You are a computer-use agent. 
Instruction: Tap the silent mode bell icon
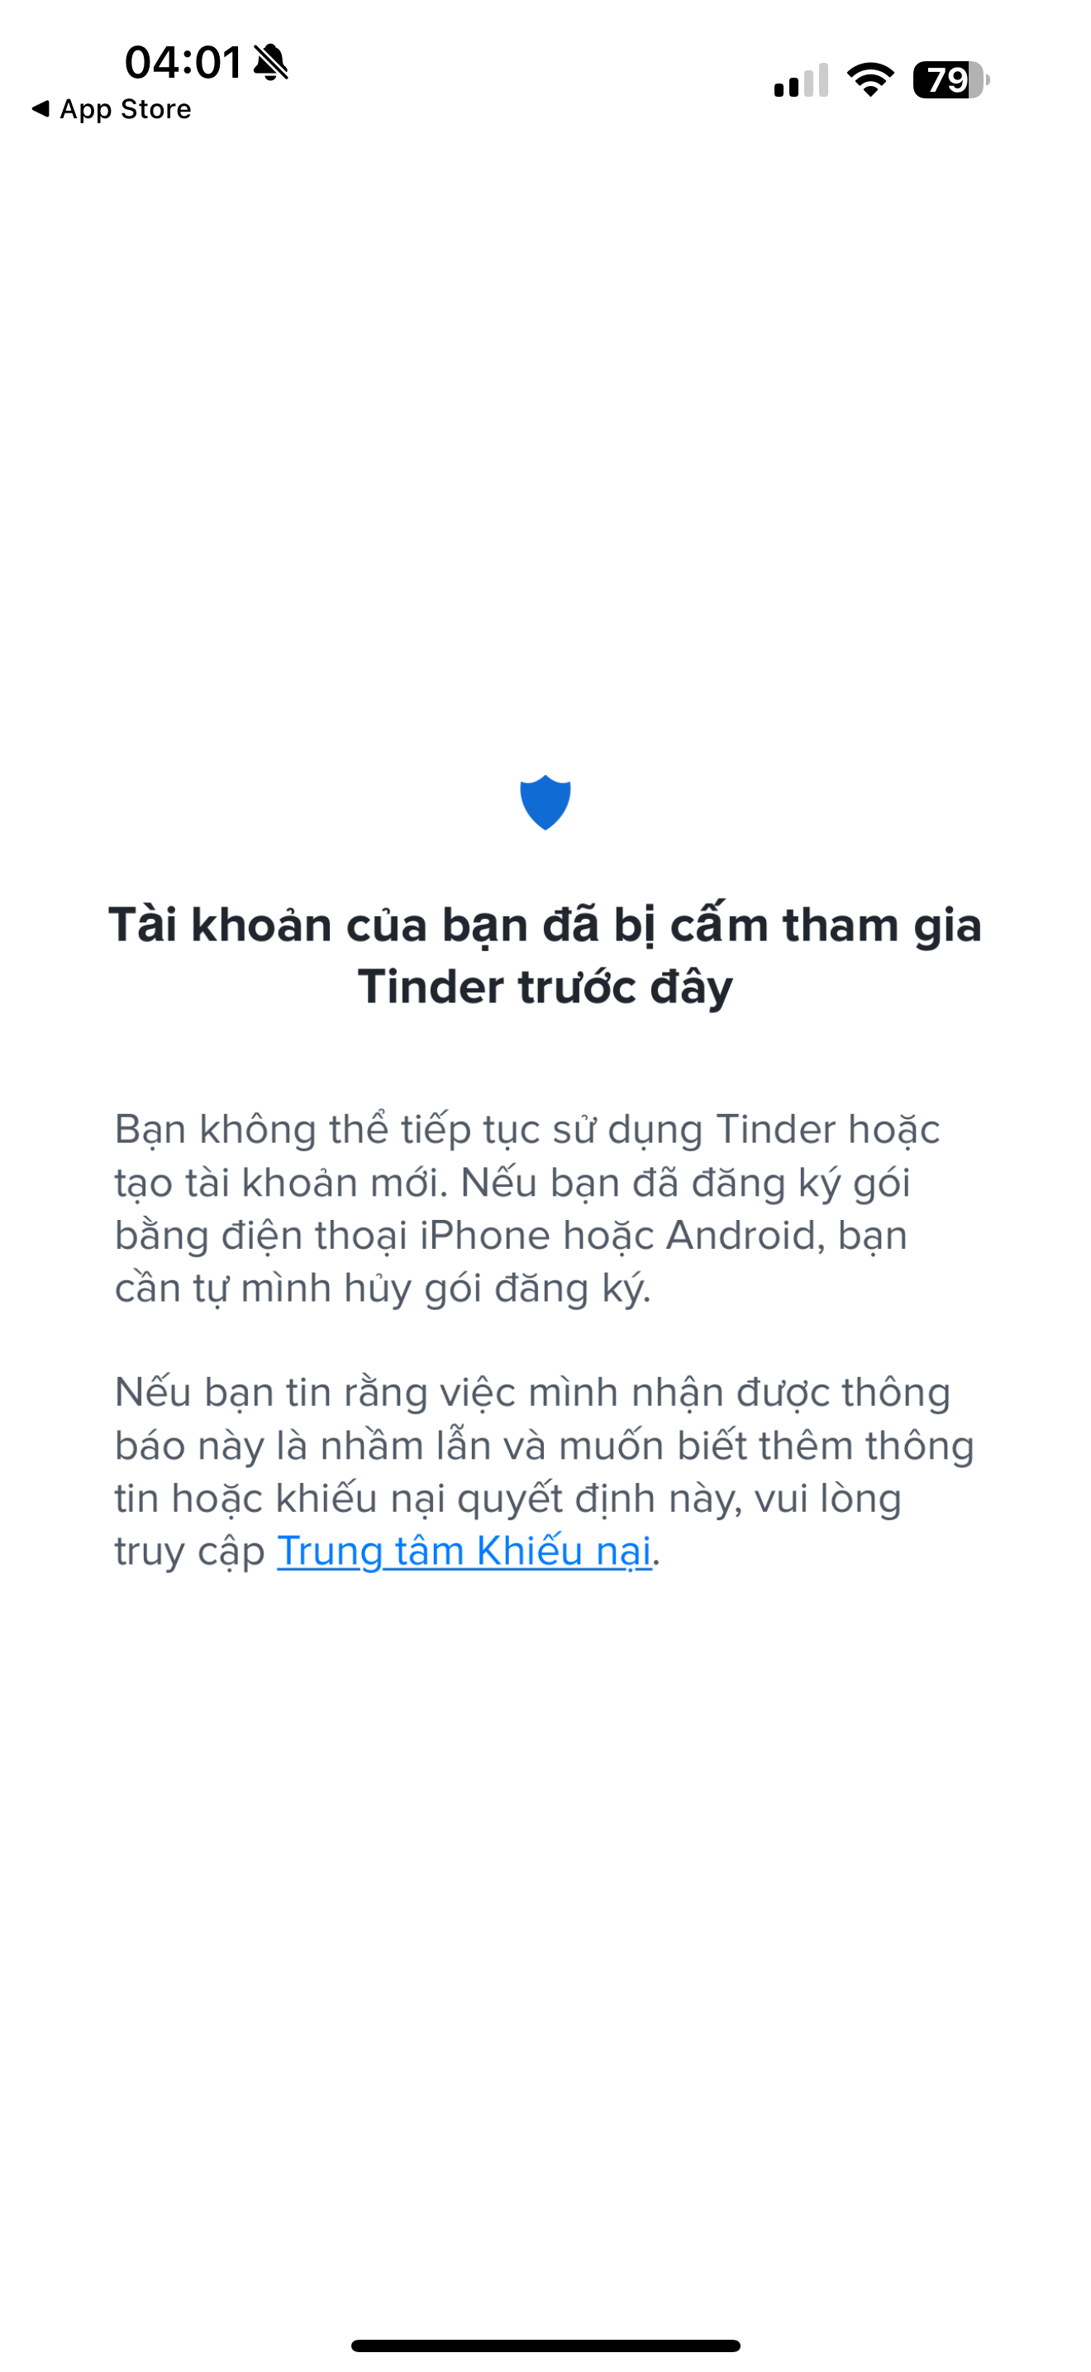(270, 63)
